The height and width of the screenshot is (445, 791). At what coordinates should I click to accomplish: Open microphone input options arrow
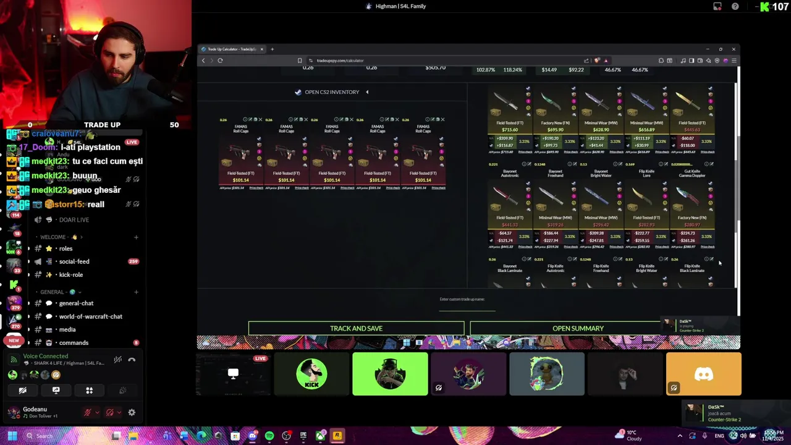(97, 412)
